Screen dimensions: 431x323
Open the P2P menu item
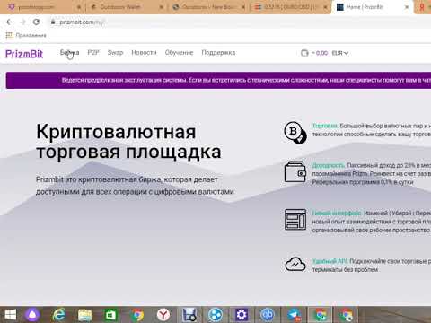point(93,53)
